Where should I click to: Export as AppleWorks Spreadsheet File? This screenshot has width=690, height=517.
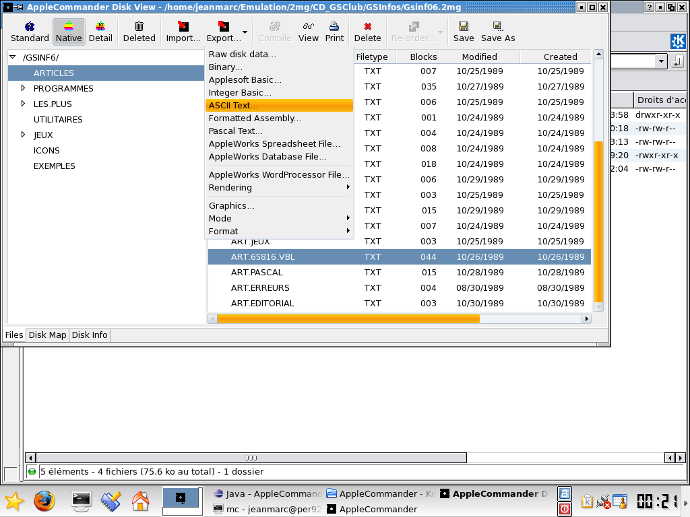pyautogui.click(x=279, y=143)
